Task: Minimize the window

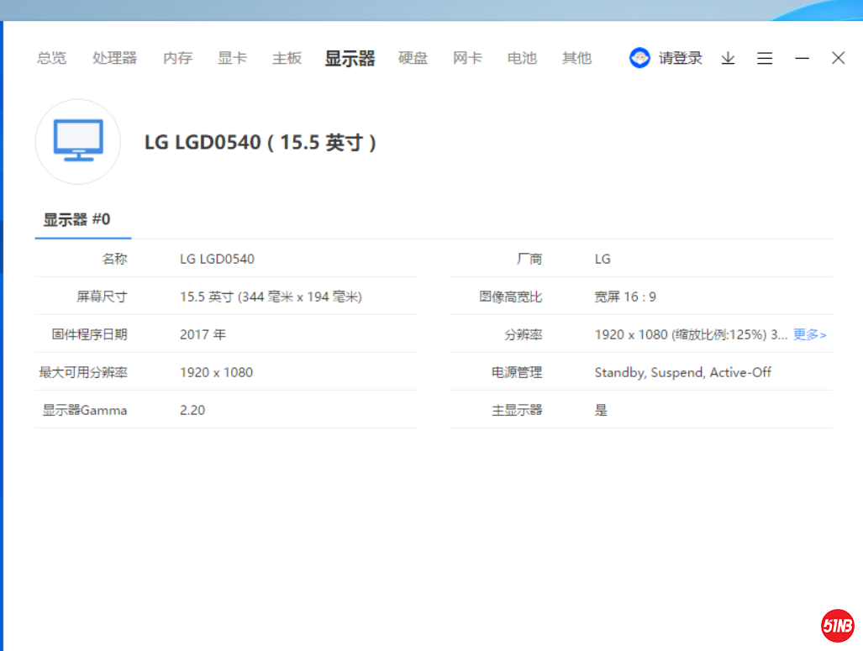Action: 802,58
